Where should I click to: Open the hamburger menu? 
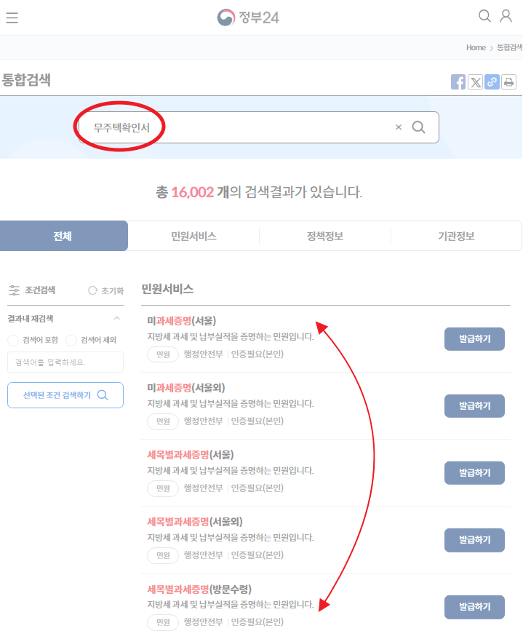point(12,17)
